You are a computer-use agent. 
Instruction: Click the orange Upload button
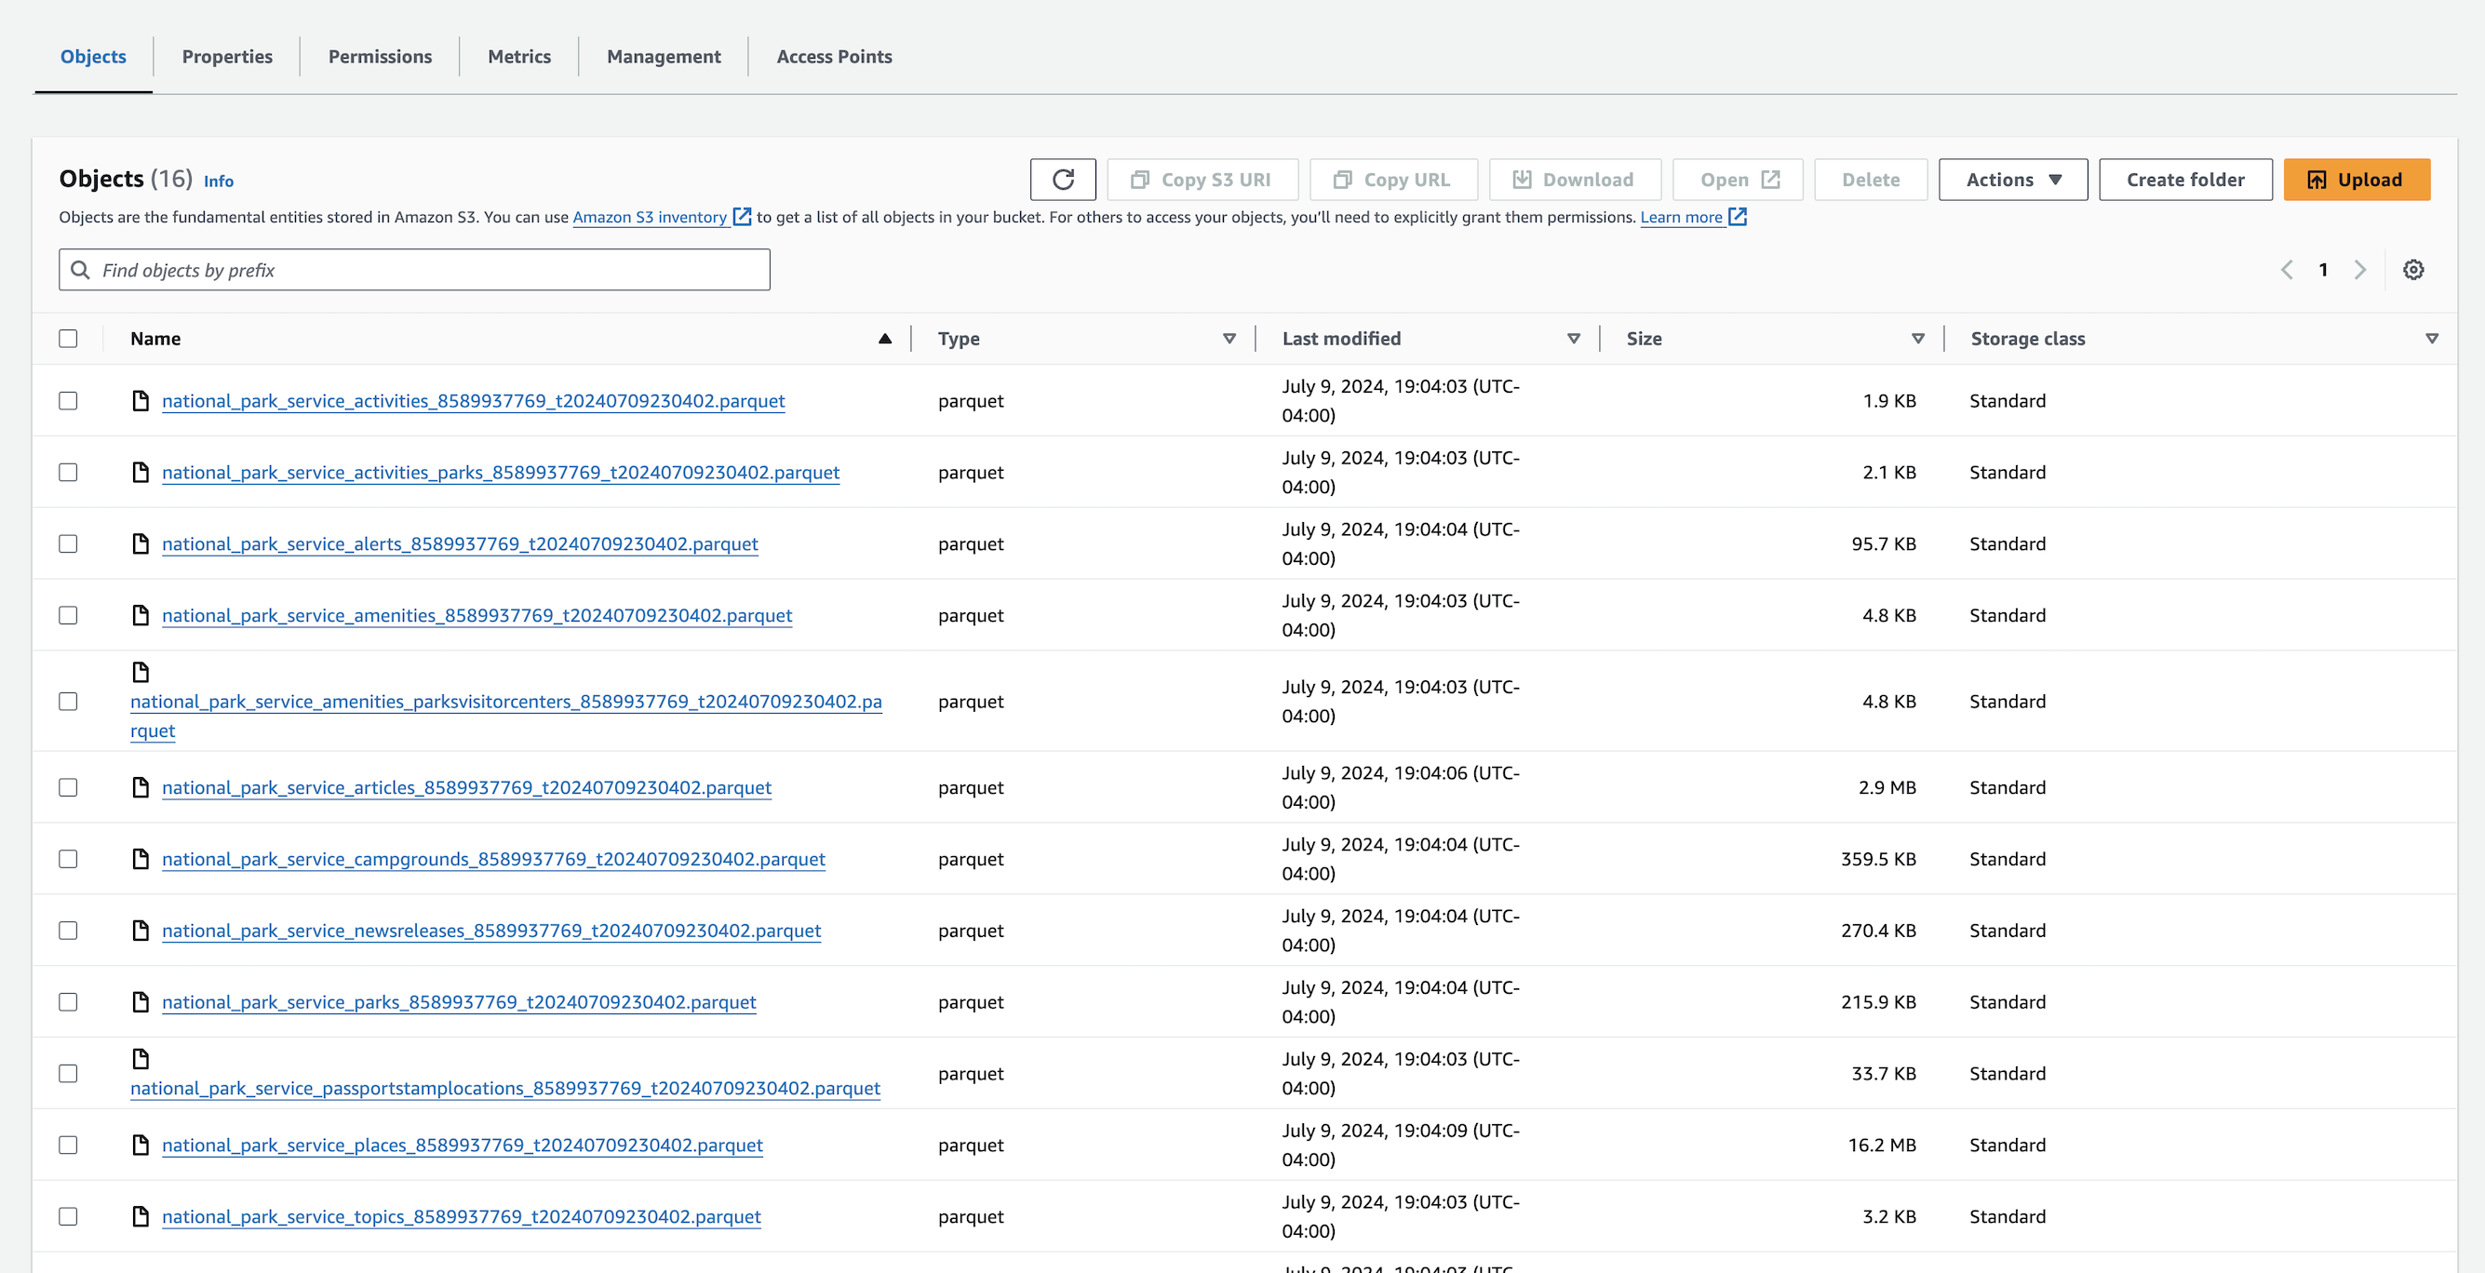pos(2356,180)
